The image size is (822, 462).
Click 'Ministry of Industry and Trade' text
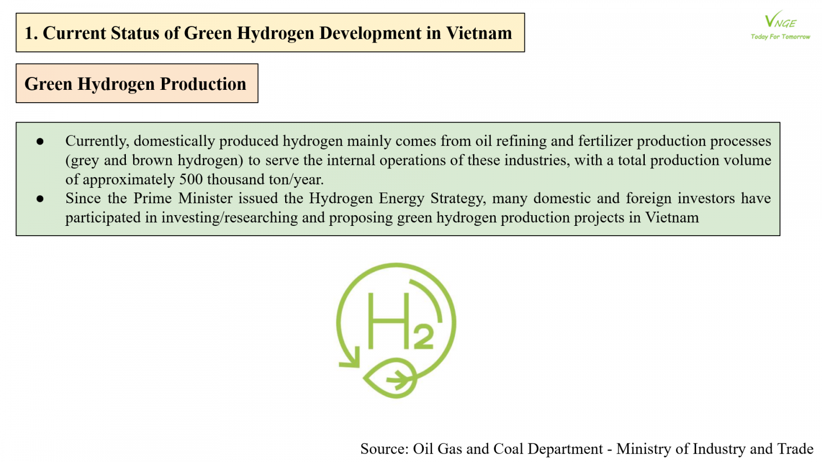(x=715, y=449)
